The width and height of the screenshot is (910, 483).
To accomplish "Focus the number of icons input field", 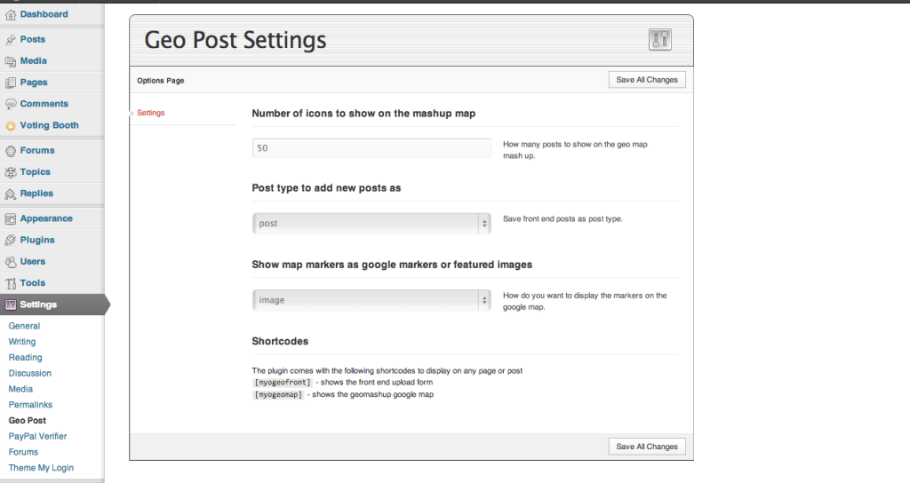I will (371, 148).
